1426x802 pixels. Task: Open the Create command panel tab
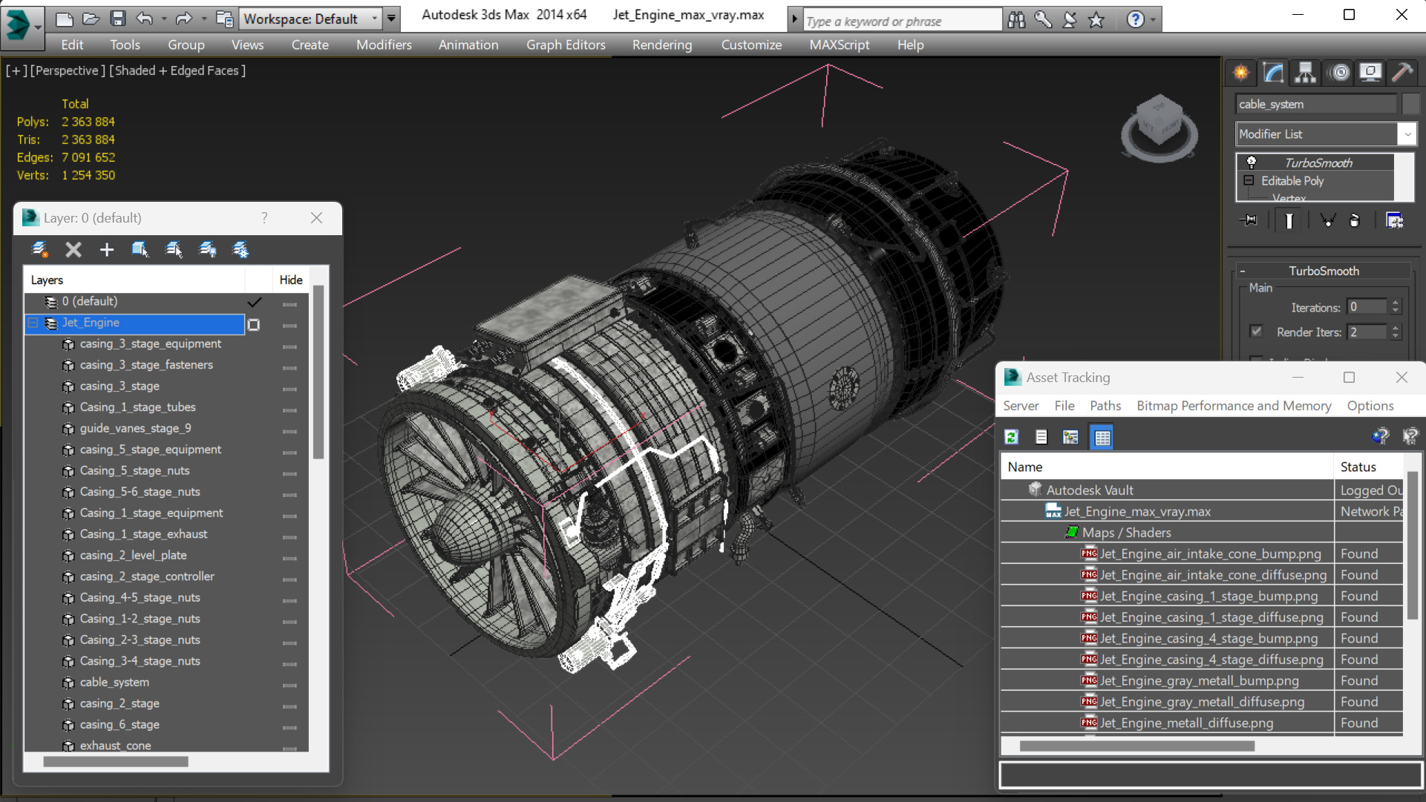coord(1241,73)
